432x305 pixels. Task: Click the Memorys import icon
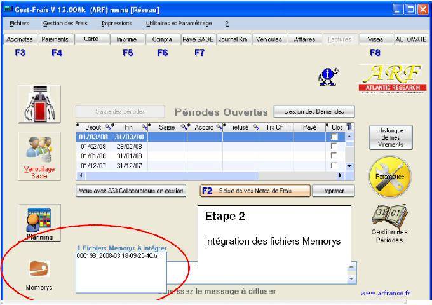tap(37, 269)
